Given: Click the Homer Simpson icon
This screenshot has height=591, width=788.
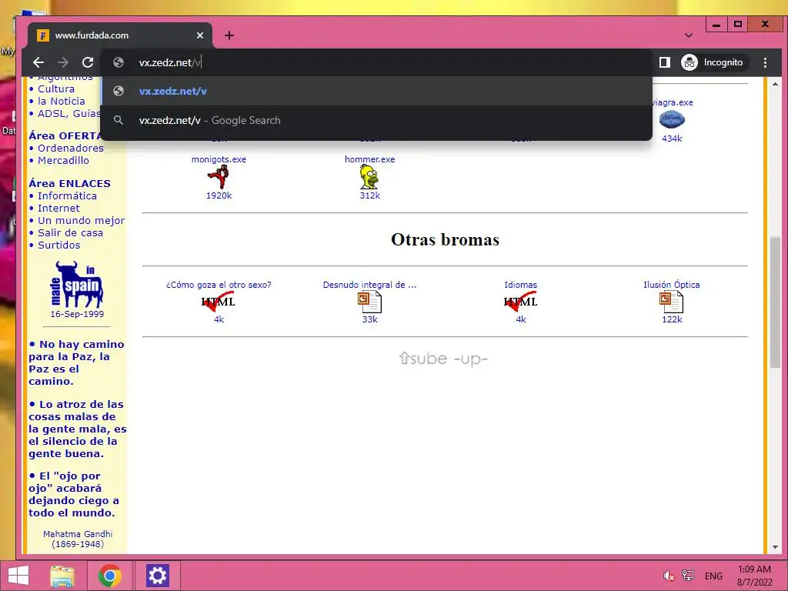Looking at the screenshot, I should (x=369, y=178).
